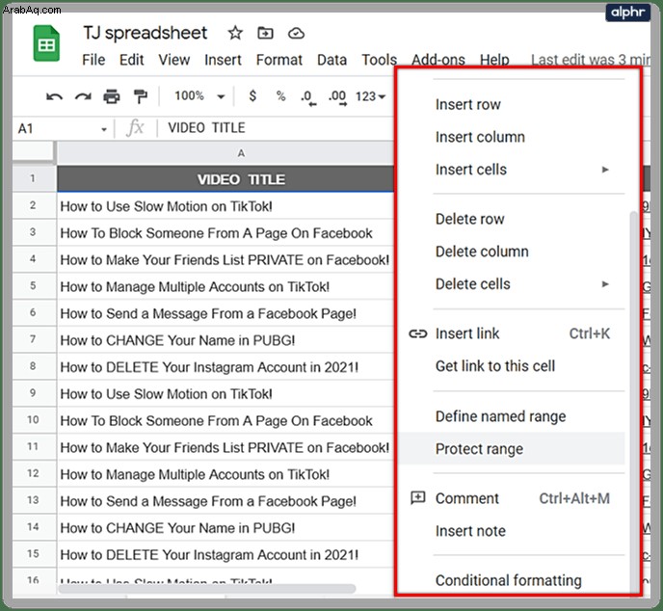Open the Data menu
Screen dimensions: 663x611
pyautogui.click(x=331, y=60)
